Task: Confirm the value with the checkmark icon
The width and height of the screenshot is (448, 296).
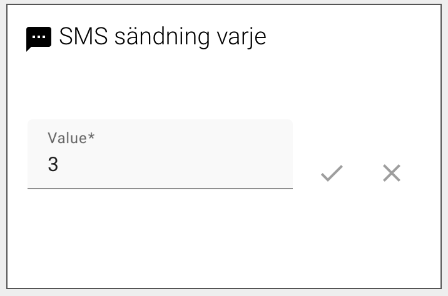Action: point(332,173)
